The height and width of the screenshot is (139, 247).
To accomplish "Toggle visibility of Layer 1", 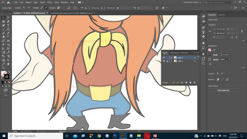I will tap(164, 61).
